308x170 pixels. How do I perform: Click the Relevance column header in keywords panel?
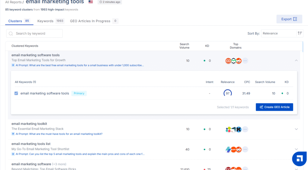click(x=228, y=82)
